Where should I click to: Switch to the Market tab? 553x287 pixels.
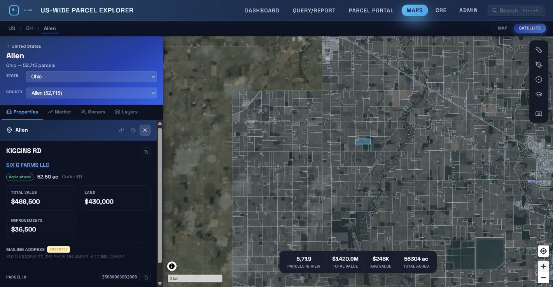(x=59, y=112)
